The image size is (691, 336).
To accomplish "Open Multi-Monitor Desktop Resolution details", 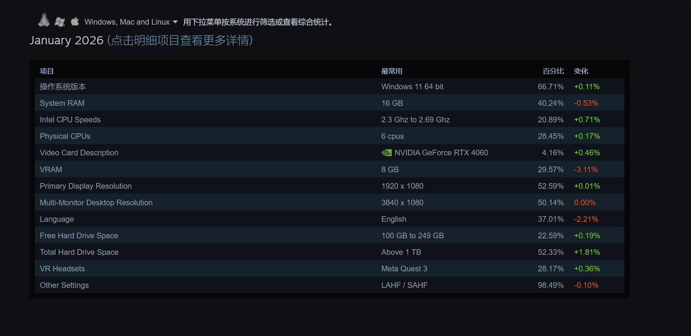I will coord(96,203).
